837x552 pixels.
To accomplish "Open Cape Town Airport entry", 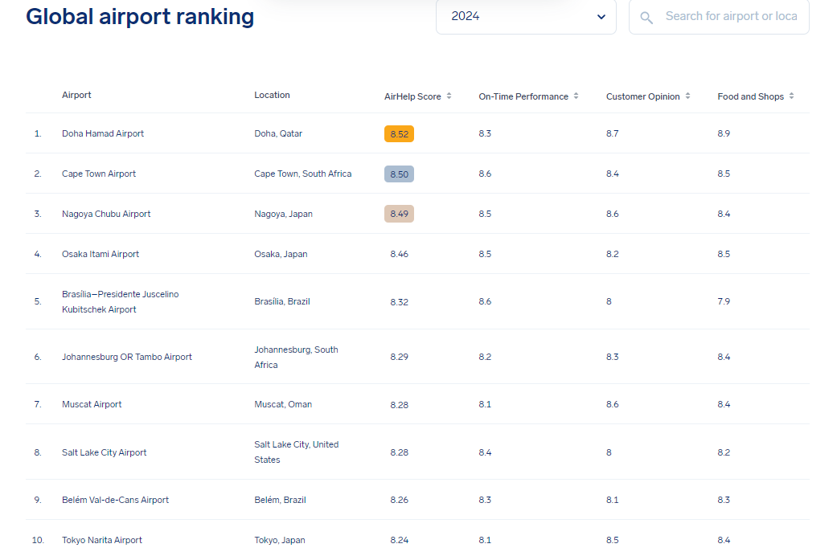I will (99, 174).
